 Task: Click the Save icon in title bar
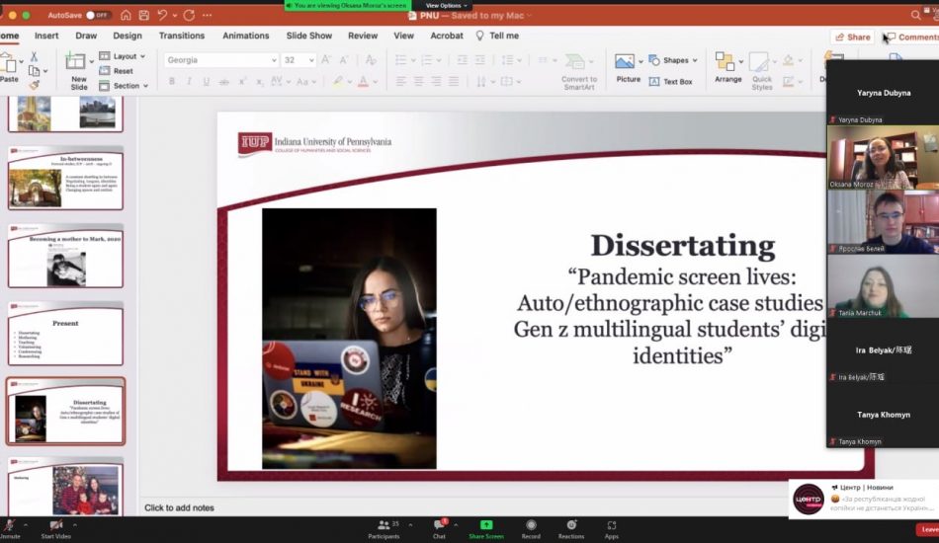click(145, 16)
